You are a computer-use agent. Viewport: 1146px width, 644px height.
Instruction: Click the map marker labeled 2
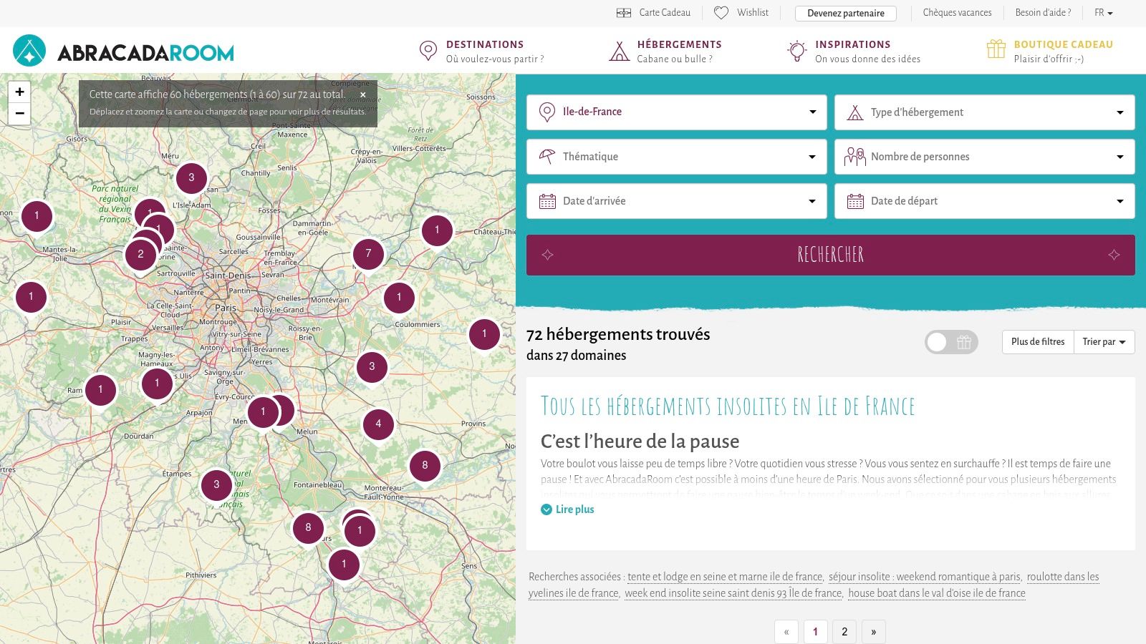pyautogui.click(x=140, y=255)
